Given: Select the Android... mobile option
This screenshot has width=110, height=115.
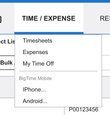Looking at the screenshot, I should [35, 101].
